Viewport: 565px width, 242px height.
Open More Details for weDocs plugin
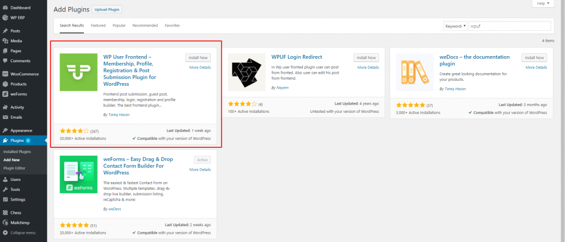tap(536, 67)
